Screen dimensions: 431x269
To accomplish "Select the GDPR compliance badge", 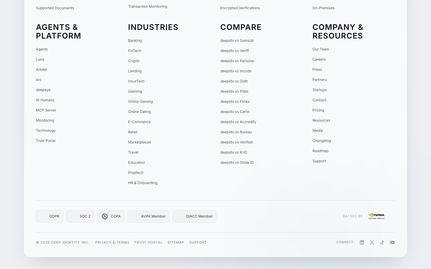I will point(49,216).
